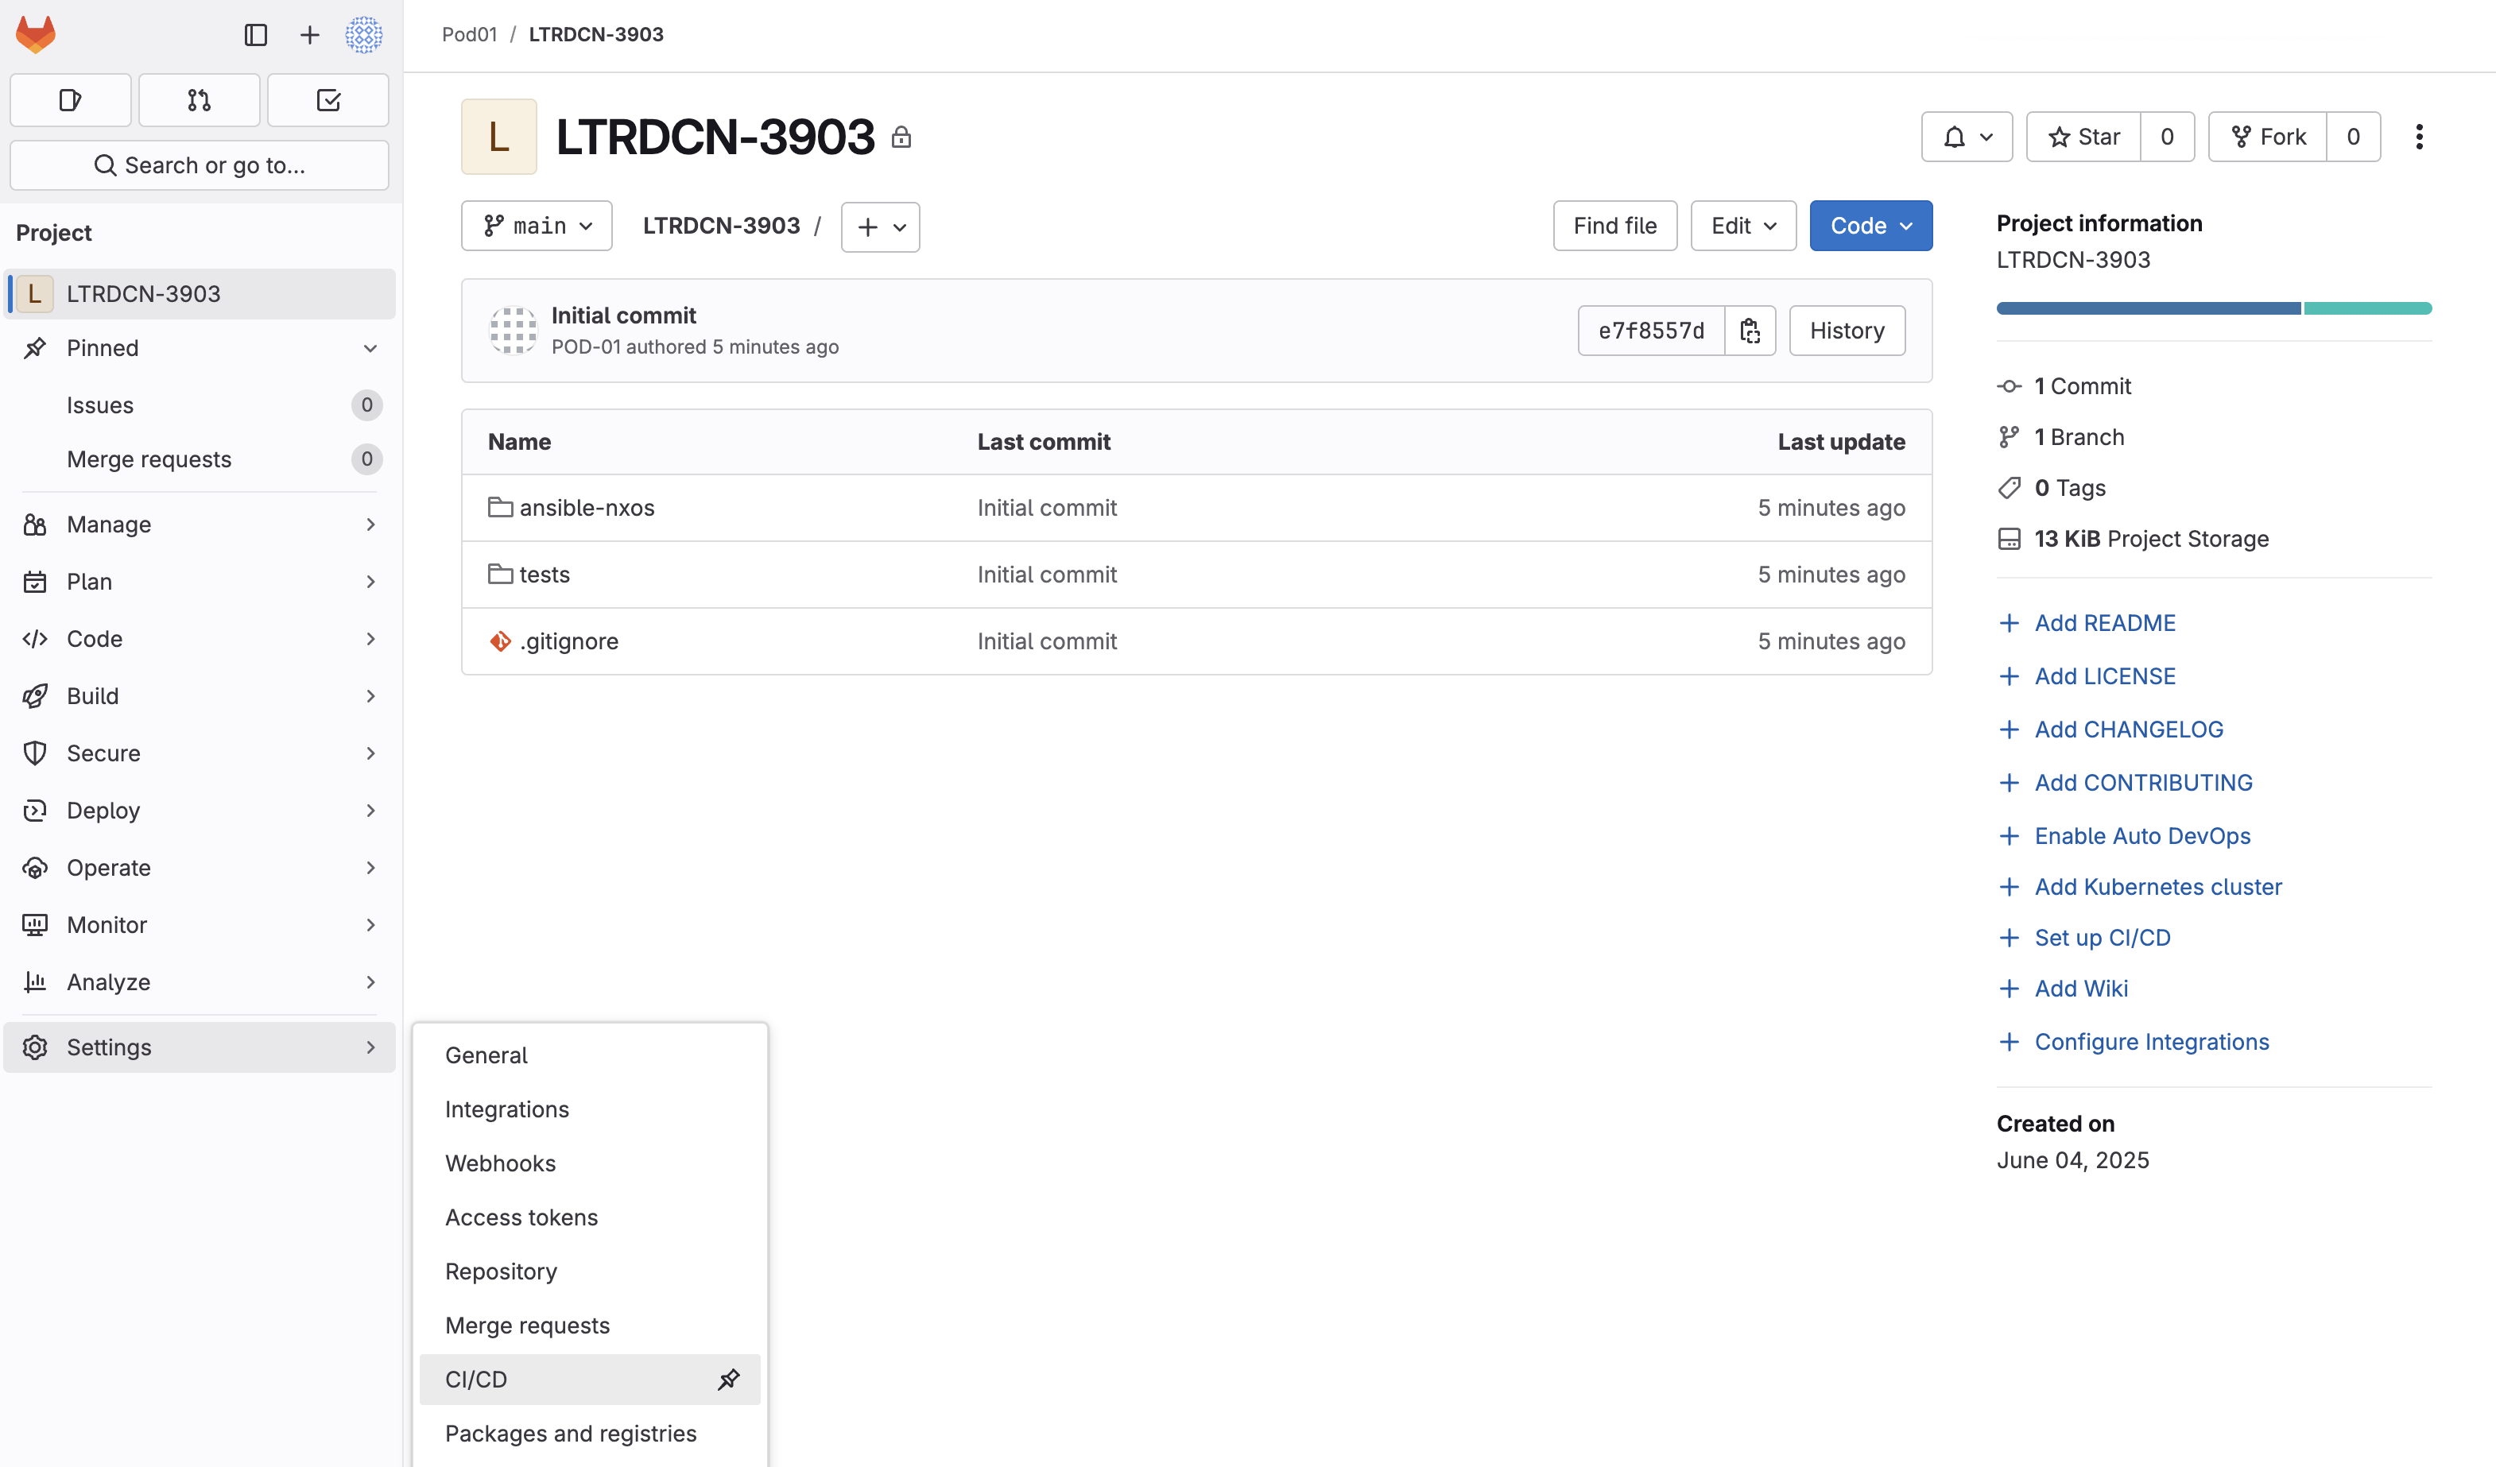Open the user avatar menu
The height and width of the screenshot is (1467, 2496).
click(363, 35)
